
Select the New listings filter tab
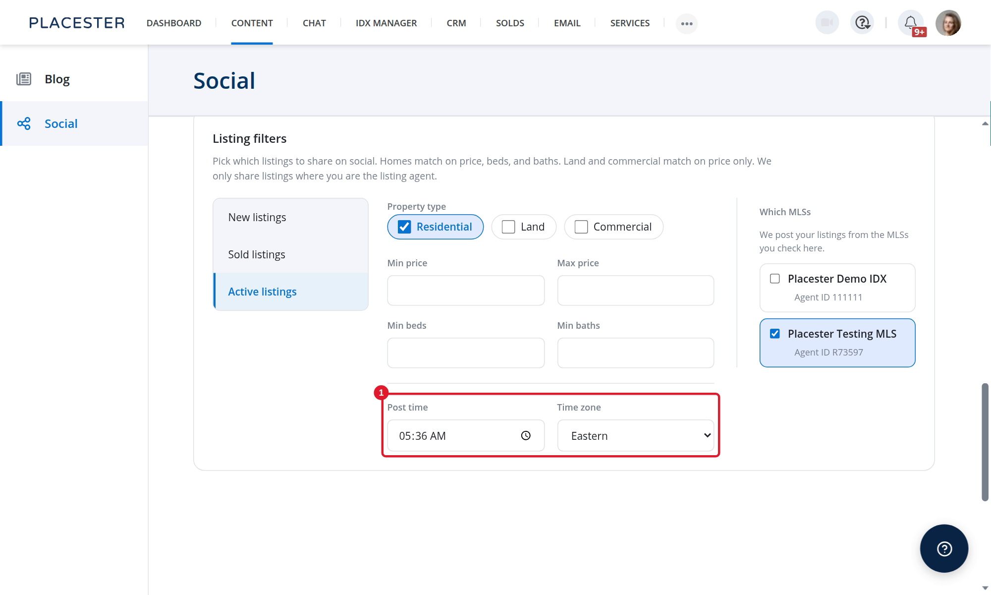(291, 217)
